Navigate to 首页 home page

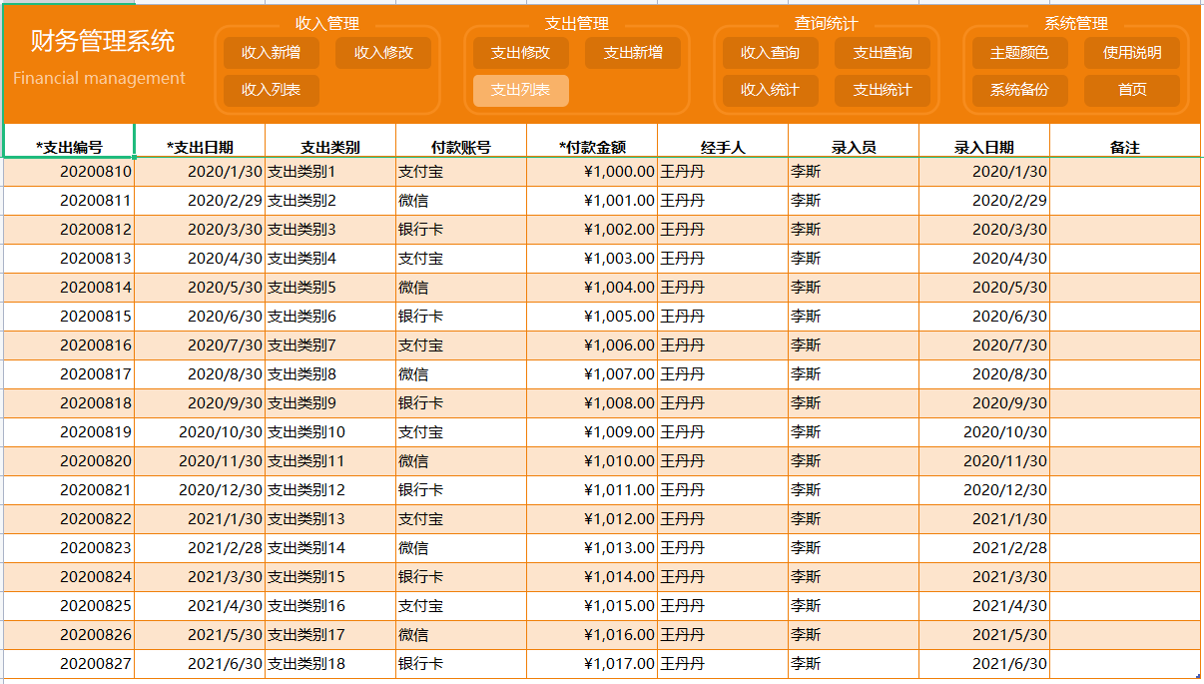(x=1132, y=91)
